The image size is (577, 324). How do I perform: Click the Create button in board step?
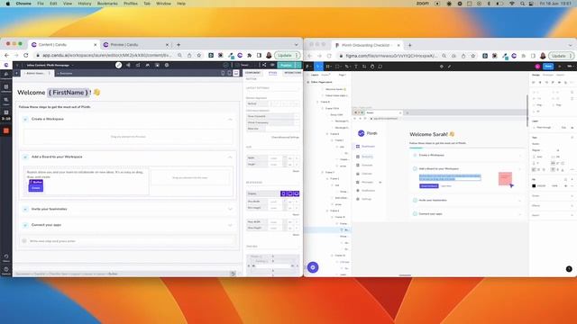pyautogui.click(x=36, y=188)
